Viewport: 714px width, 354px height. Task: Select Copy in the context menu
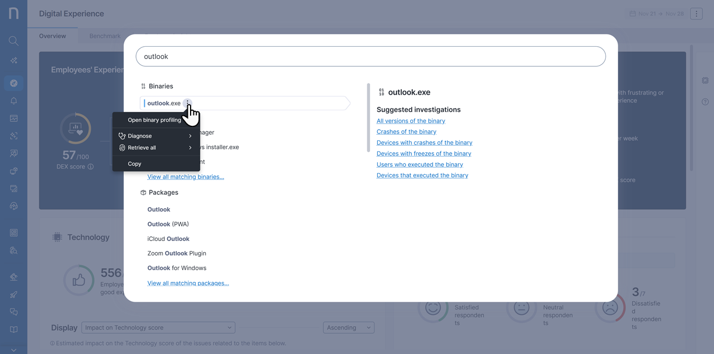[134, 164]
